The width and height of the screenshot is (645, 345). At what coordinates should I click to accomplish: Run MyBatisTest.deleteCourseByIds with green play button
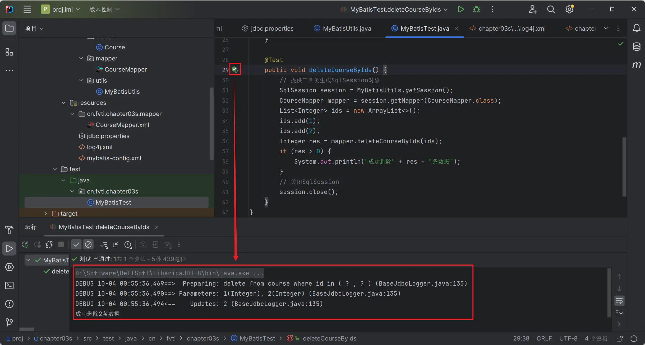click(460, 9)
